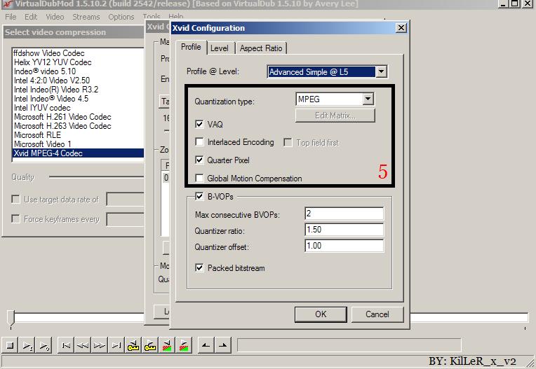Screen dimensions: 536x369
Task: Go to previous keyframe (left yellow key icon)
Action: click(x=133, y=345)
